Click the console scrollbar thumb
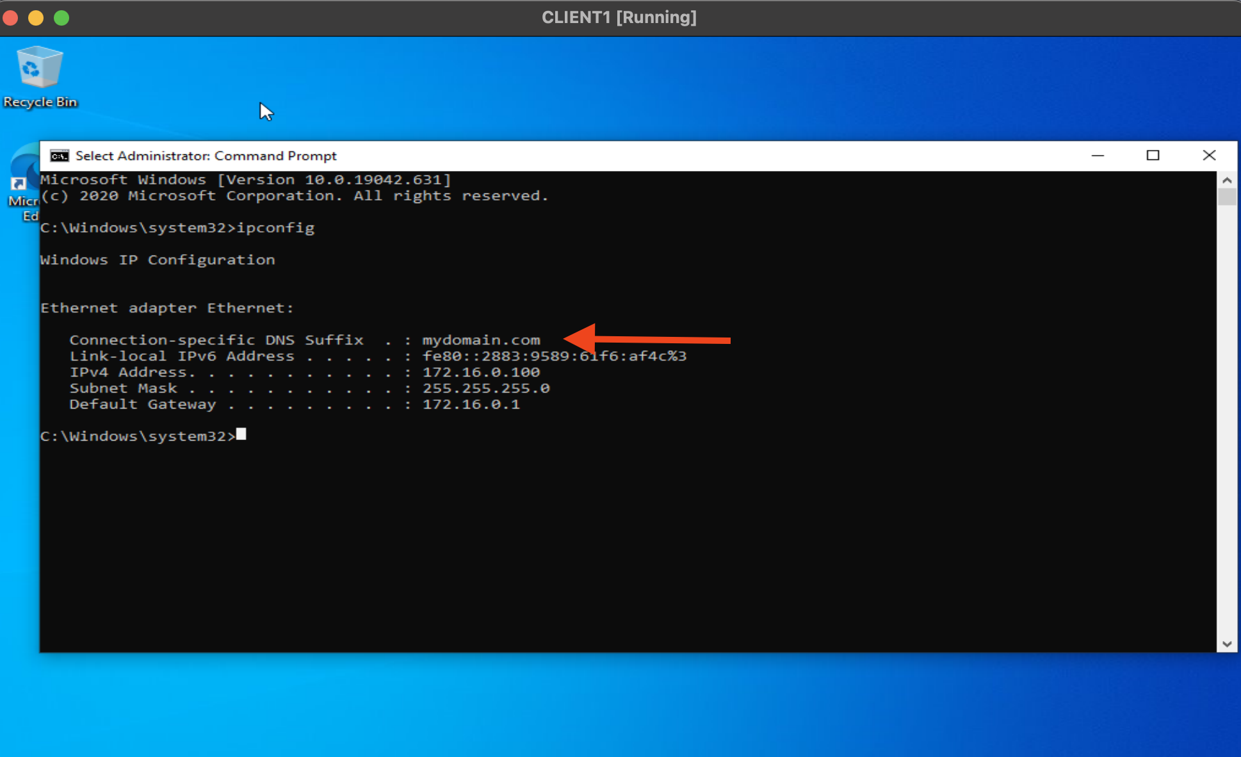This screenshot has width=1241, height=757. (1227, 197)
